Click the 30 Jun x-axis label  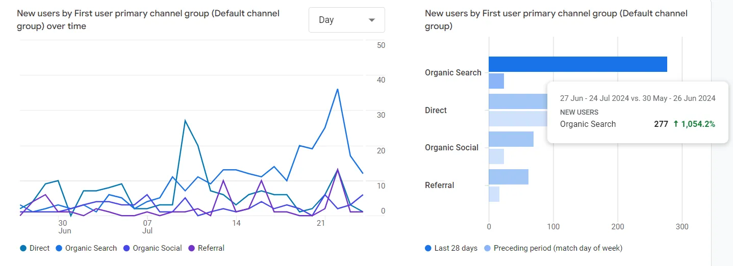[65, 227]
